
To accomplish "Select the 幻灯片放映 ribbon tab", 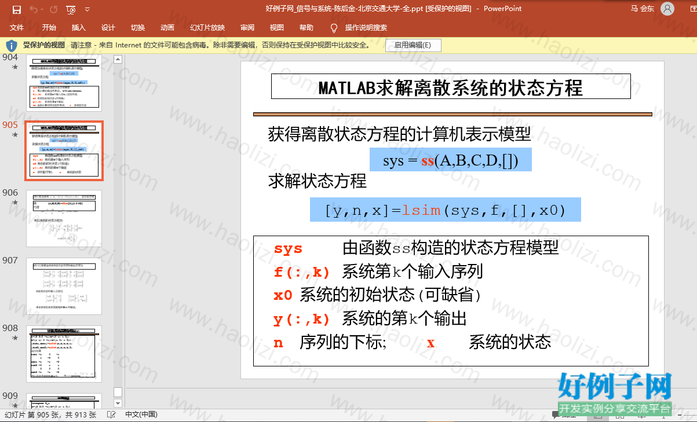I will click(x=207, y=27).
